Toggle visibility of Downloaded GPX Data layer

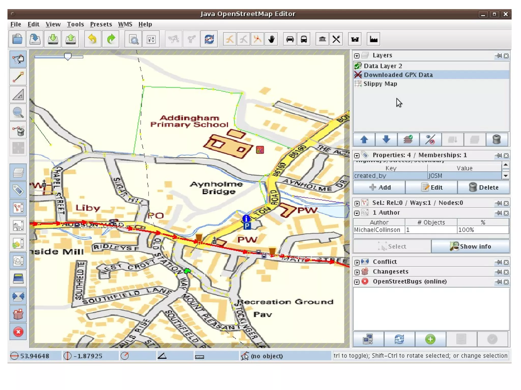pos(358,75)
